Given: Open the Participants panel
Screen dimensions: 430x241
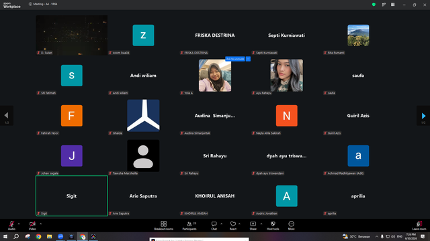Looking at the screenshot, I should [189, 226].
